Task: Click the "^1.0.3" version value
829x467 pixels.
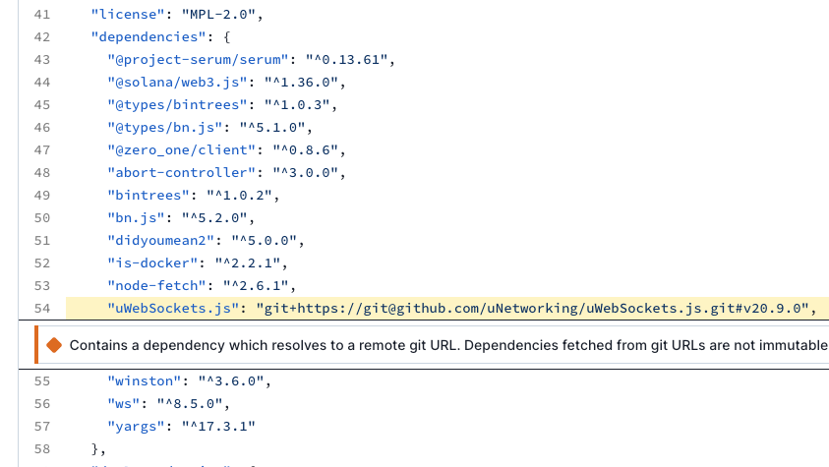Action: pyautogui.click(x=297, y=105)
